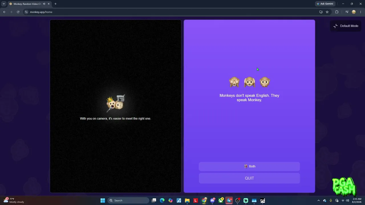Go back to the previous page
This screenshot has width=365, height=205.
point(4,12)
